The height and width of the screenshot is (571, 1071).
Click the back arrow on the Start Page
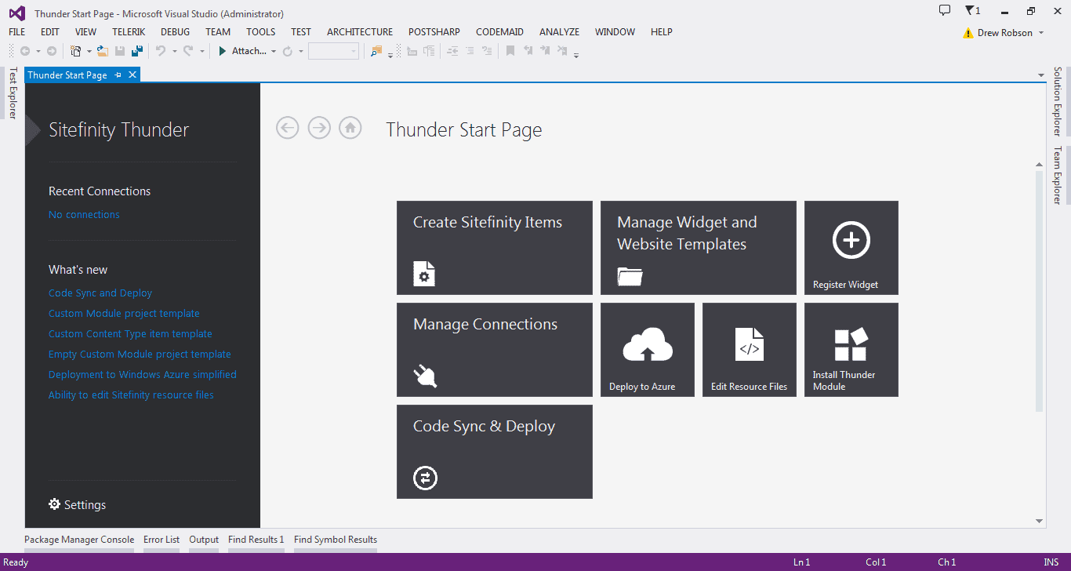(288, 128)
